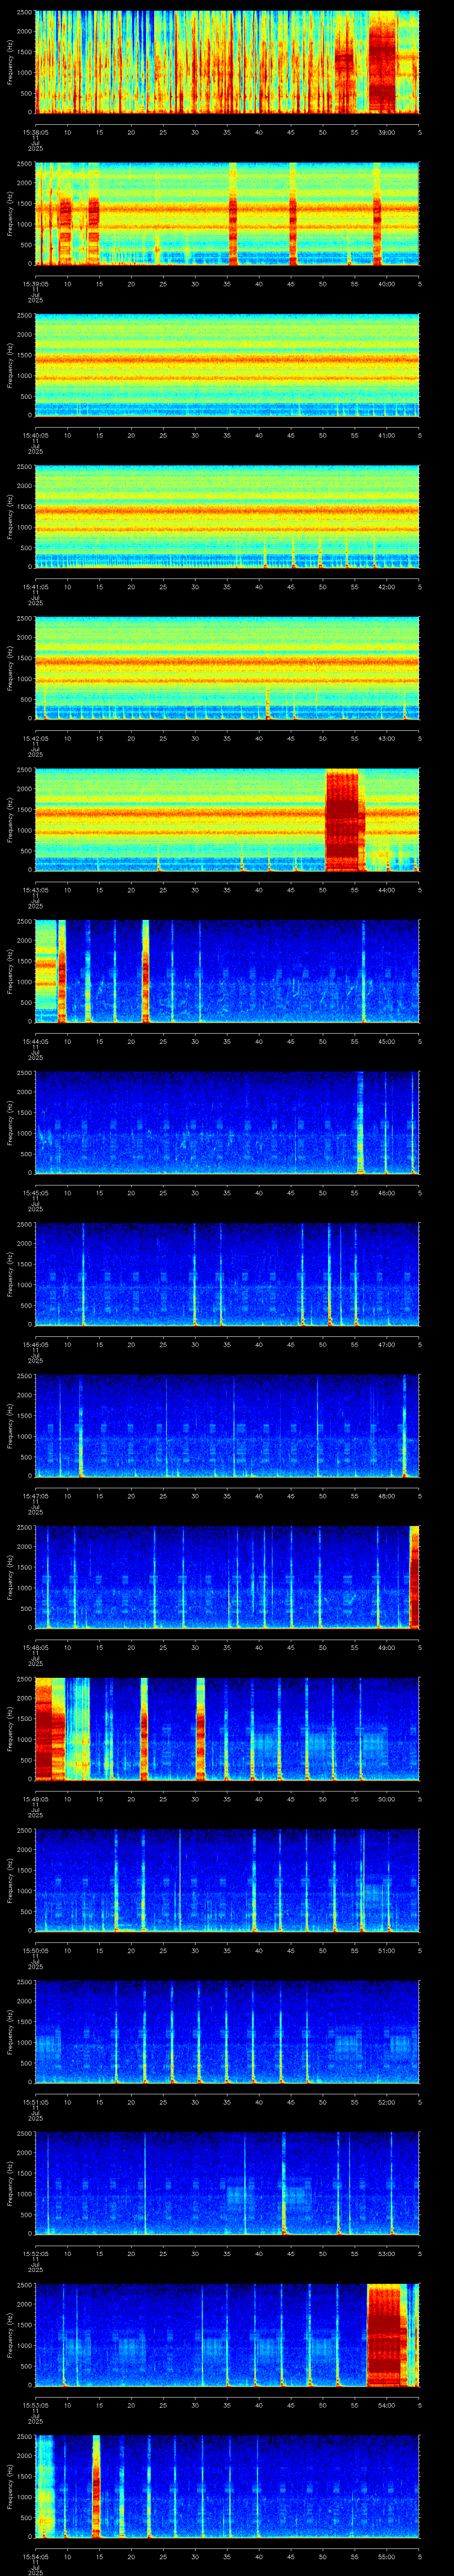454x2576 pixels.
Task: Click the 46:00 time axis tick label
Action: click(387, 1193)
